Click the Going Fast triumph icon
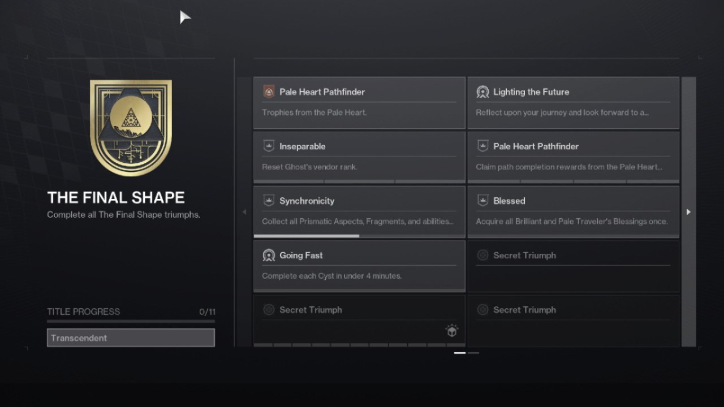 [x=269, y=256]
